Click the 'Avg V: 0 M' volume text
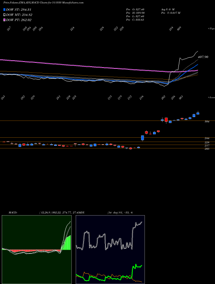This screenshot has height=284, width=215. 168,9
